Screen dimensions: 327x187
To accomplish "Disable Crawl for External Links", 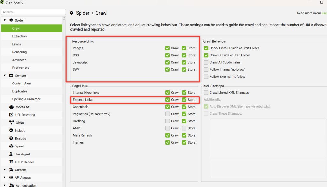I will point(167,100).
